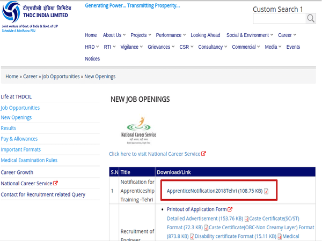
Task: Open Contact for Recruitment related Query
Action: click(x=43, y=194)
